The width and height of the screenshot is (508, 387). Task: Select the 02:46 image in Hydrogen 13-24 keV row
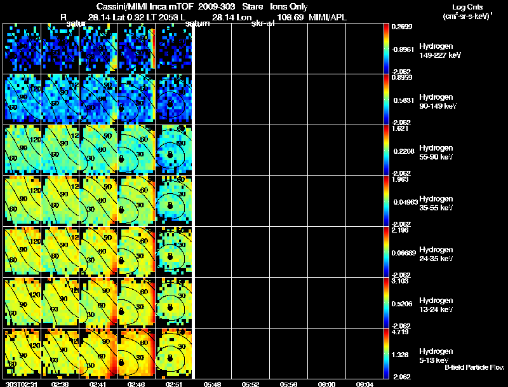click(x=137, y=303)
